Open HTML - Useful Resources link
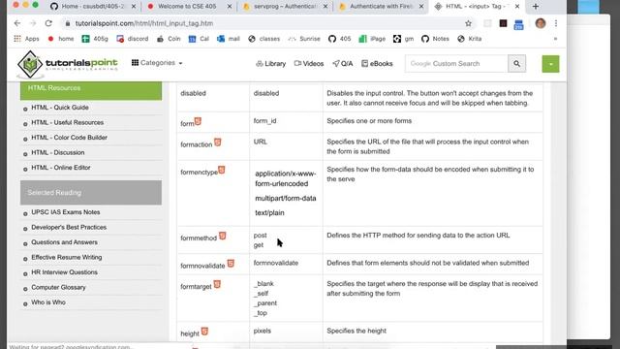This screenshot has height=349, width=620. click(x=67, y=123)
